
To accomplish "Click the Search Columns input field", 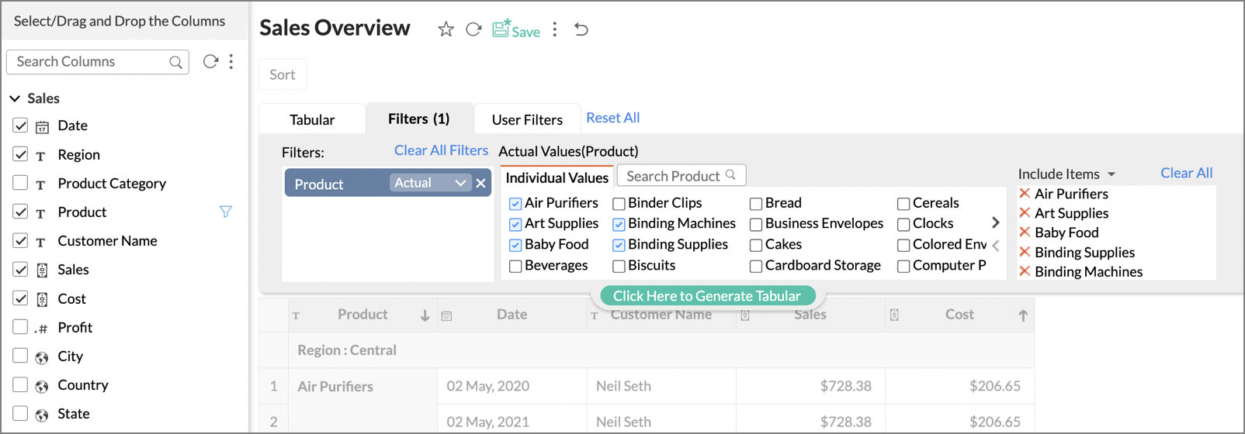I will (x=92, y=62).
